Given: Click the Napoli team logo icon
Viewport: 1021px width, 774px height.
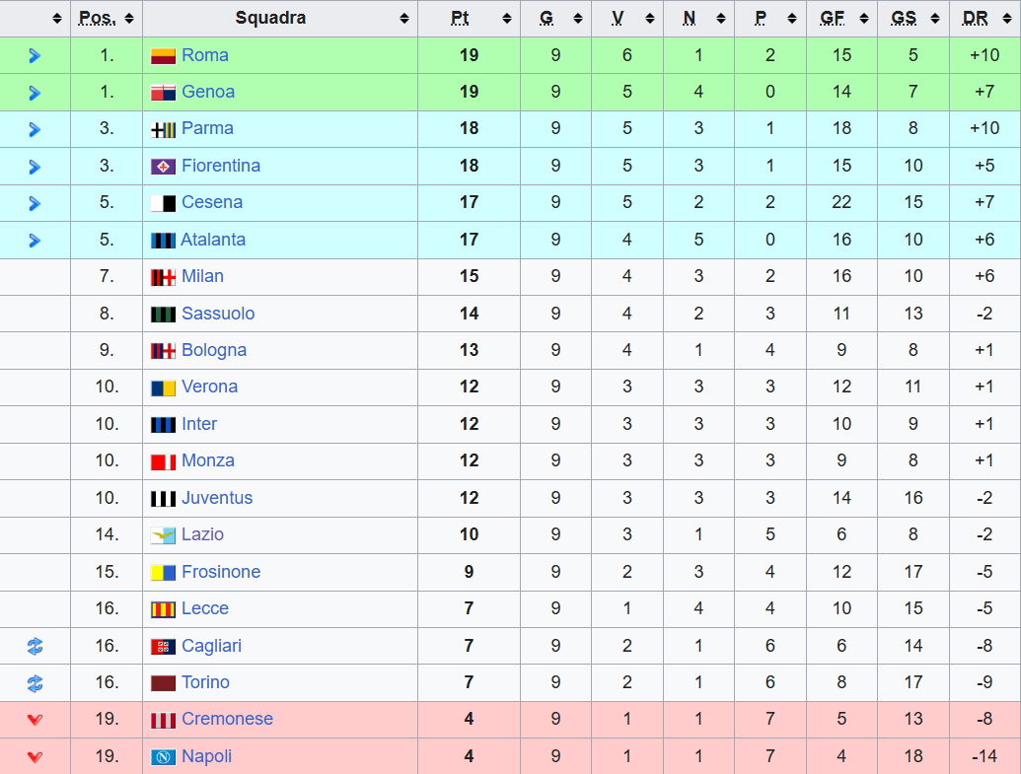Looking at the screenshot, I should coord(163,757).
